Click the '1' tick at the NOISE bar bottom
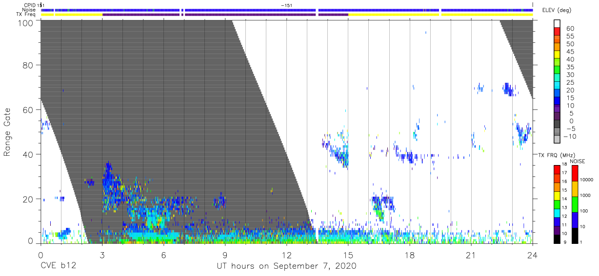 pyautogui.click(x=581, y=243)
